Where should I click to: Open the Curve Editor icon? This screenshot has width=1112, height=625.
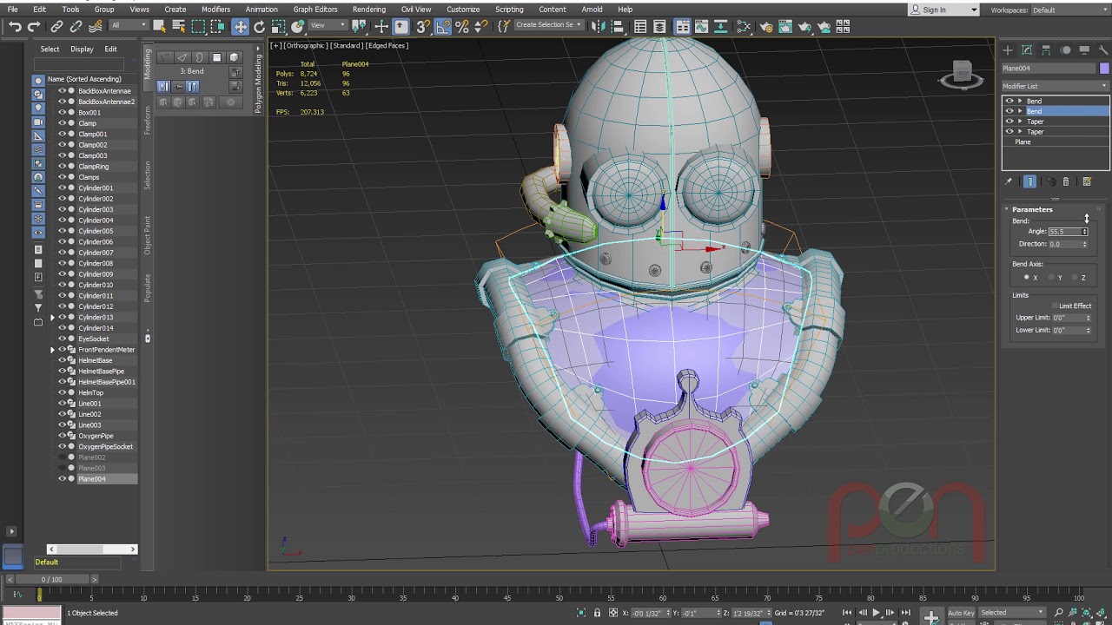coord(701,26)
